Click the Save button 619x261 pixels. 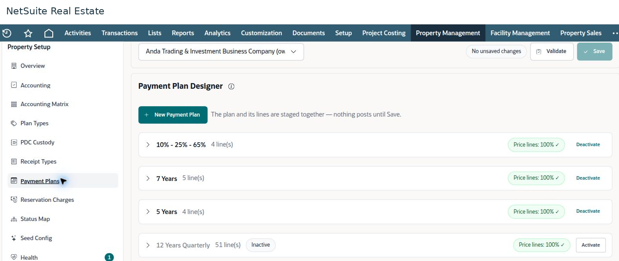(x=595, y=51)
